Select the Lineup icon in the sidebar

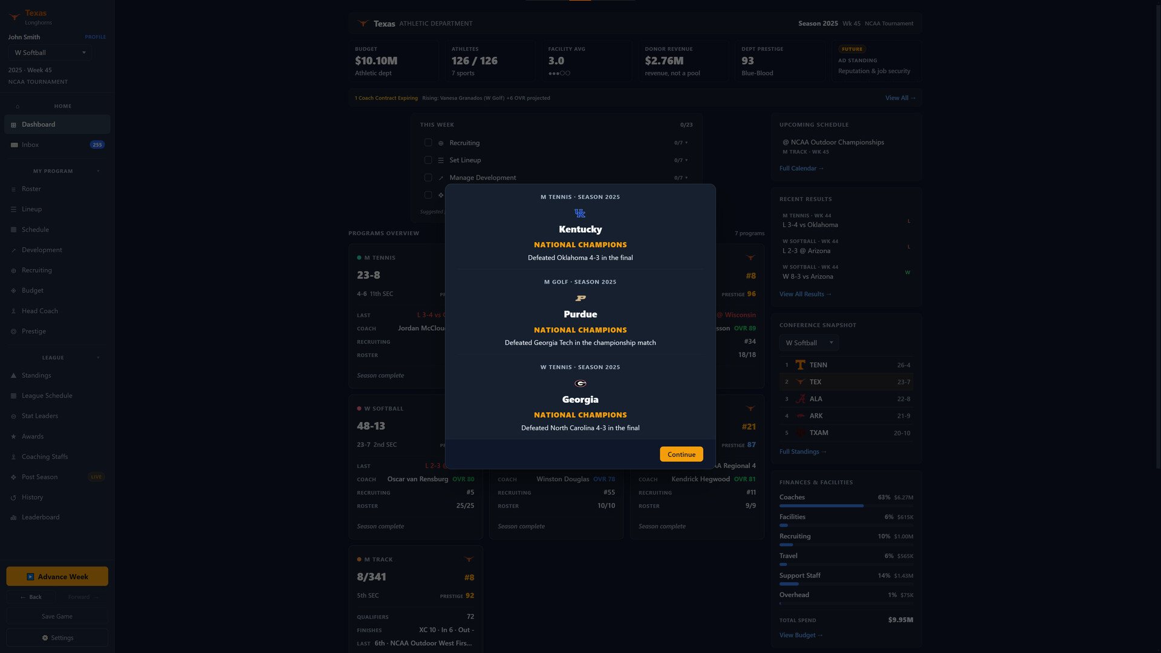(13, 210)
